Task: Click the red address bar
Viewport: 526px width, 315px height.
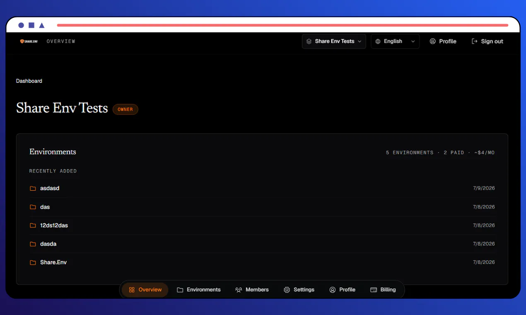Action: (282, 25)
